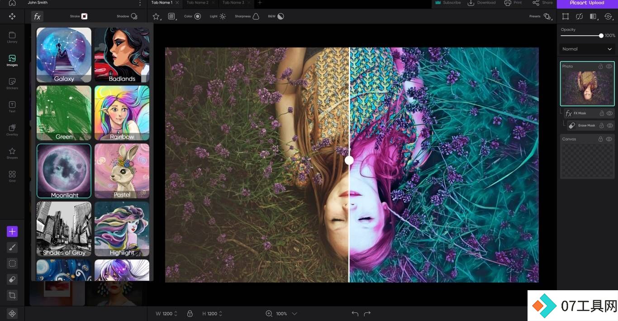
Task: Open Grid in the left sidebar
Action: tap(12, 176)
